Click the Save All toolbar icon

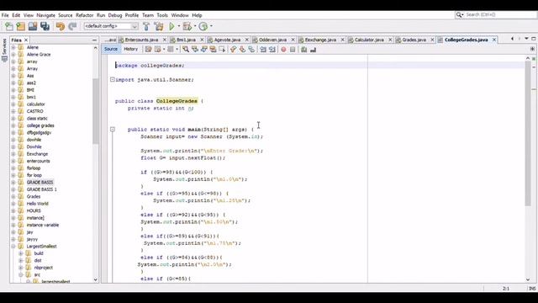point(45,26)
